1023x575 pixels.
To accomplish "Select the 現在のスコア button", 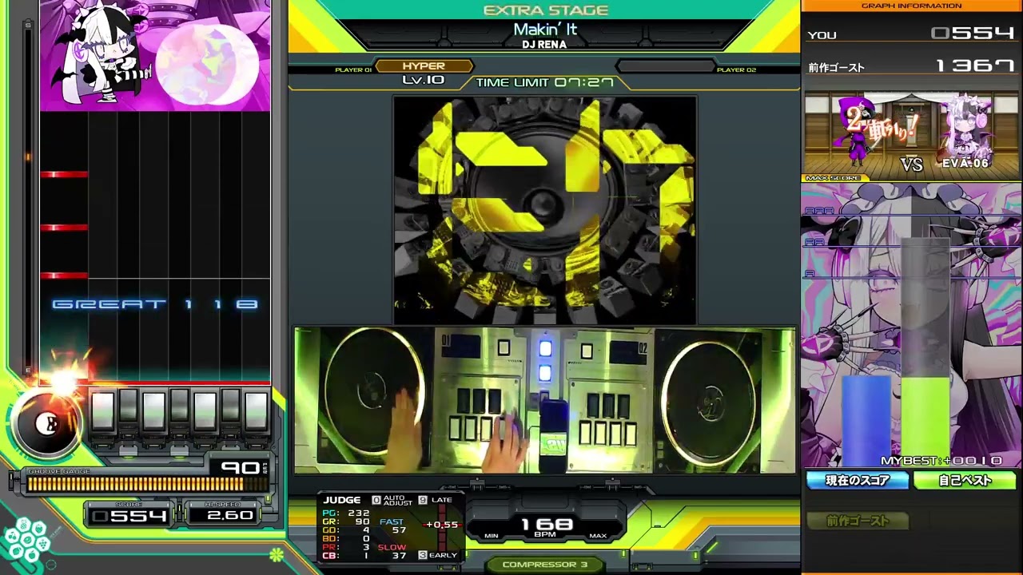I will (858, 481).
